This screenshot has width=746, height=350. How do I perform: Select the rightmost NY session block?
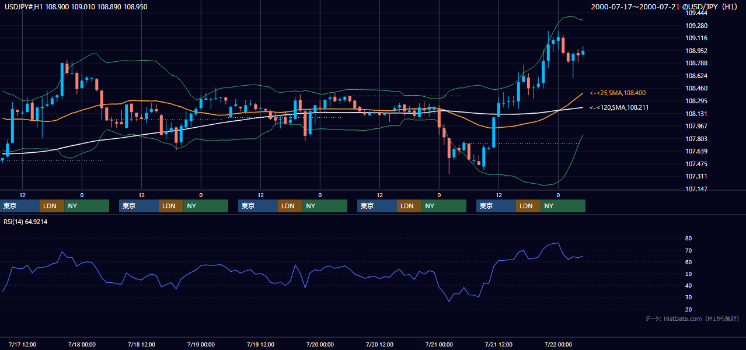(x=563, y=206)
